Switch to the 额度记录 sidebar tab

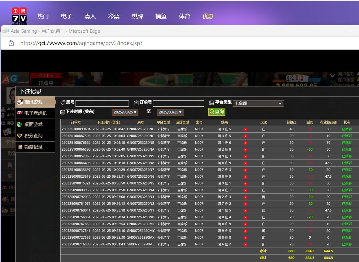[x=33, y=147]
